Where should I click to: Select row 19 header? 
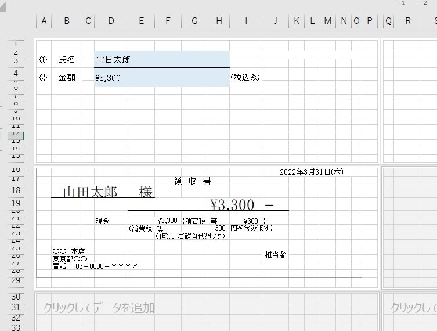[x=16, y=203]
